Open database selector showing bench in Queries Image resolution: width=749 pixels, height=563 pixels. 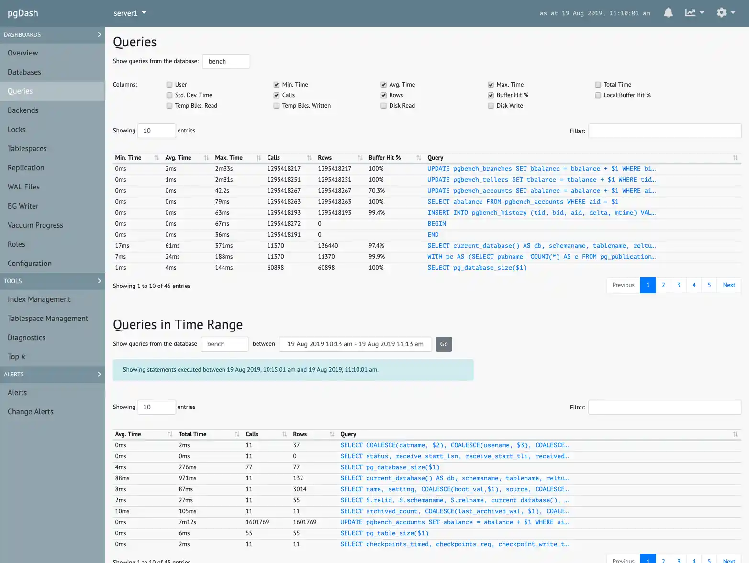point(226,61)
